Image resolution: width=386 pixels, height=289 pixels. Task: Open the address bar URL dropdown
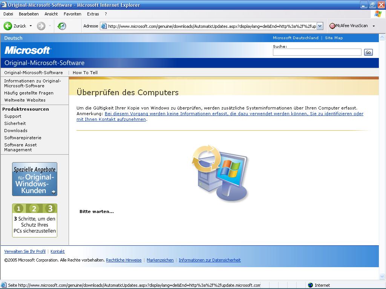coord(320,26)
